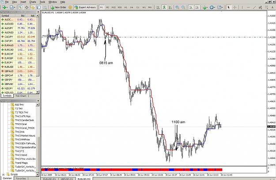Switch chart to W1 timeframe
Viewport: 276px width, 180px height.
click(x=144, y=7)
